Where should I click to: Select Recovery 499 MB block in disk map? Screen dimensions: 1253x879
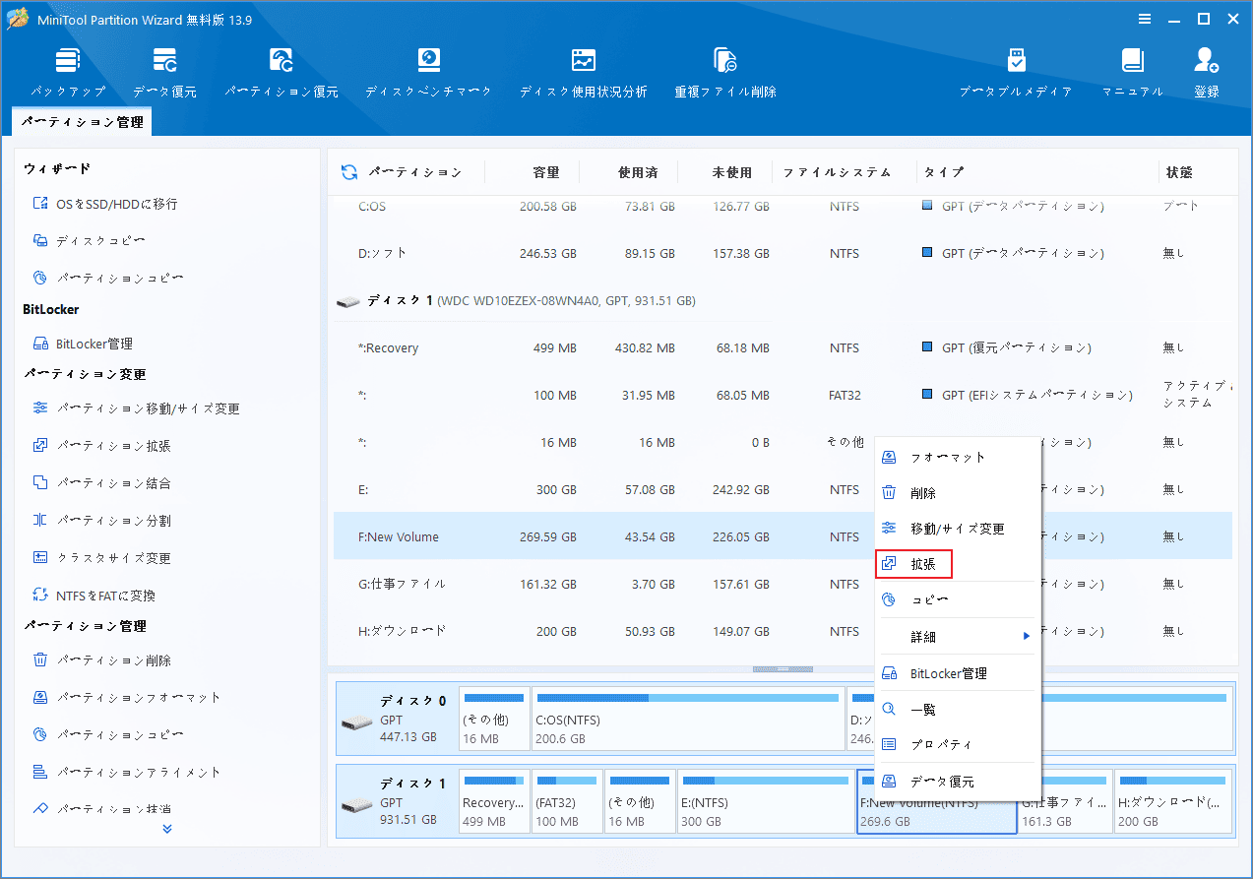(x=494, y=802)
